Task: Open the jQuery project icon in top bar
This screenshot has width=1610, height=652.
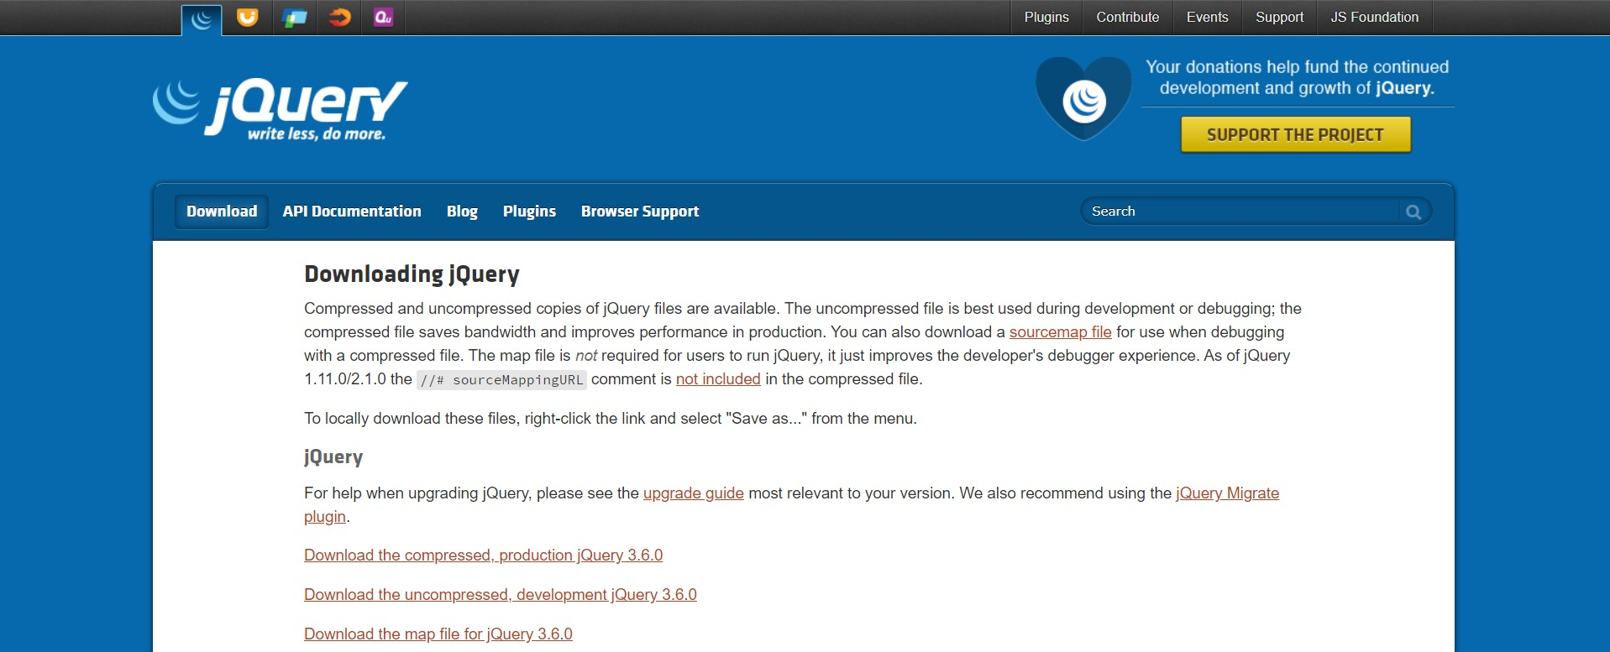Action: pyautogui.click(x=202, y=19)
